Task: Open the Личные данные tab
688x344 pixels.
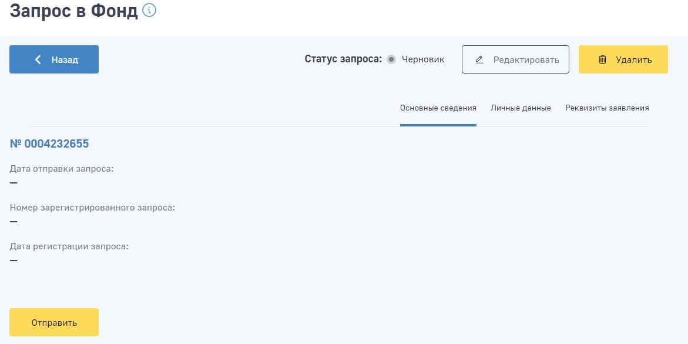Action: point(521,108)
